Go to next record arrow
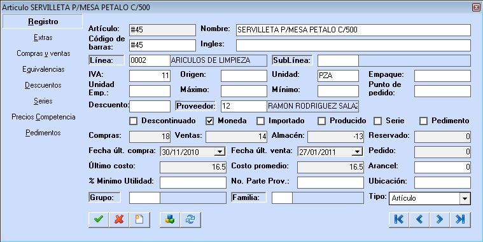Viewport: 483px width, 242px height. click(x=440, y=220)
